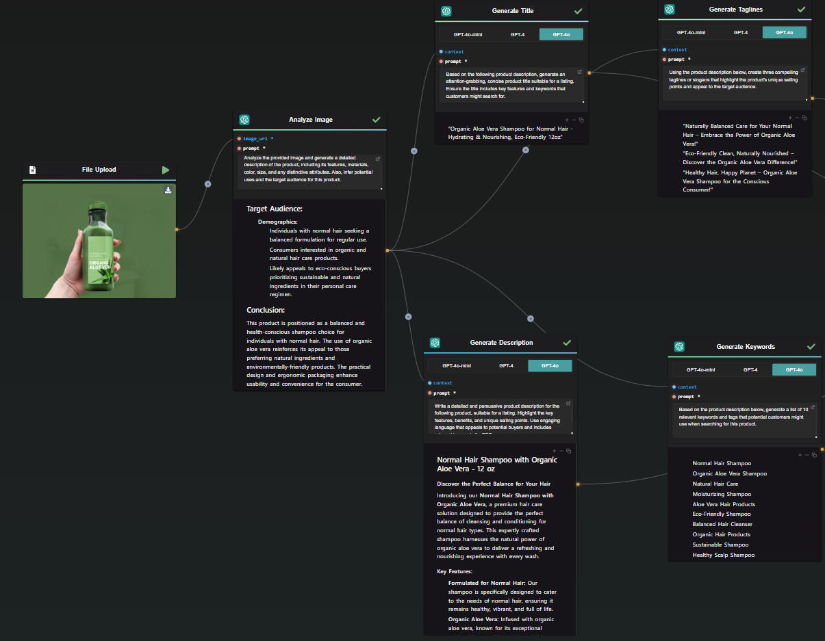Click 'Key Features:' heading in Generate Description output
Viewport: 825px width, 641px height.
point(455,571)
